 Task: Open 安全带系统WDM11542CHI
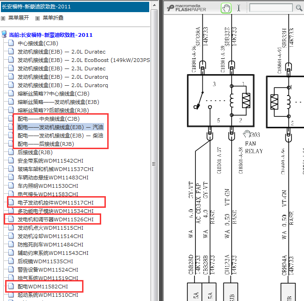click(50, 161)
